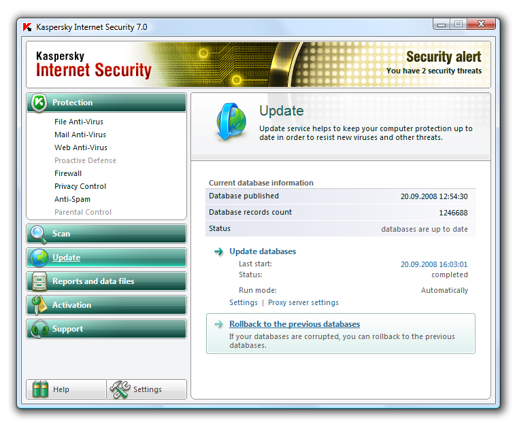Select Mail Anti-Virus in Protection list
This screenshot has width=517, height=424.
pos(80,135)
